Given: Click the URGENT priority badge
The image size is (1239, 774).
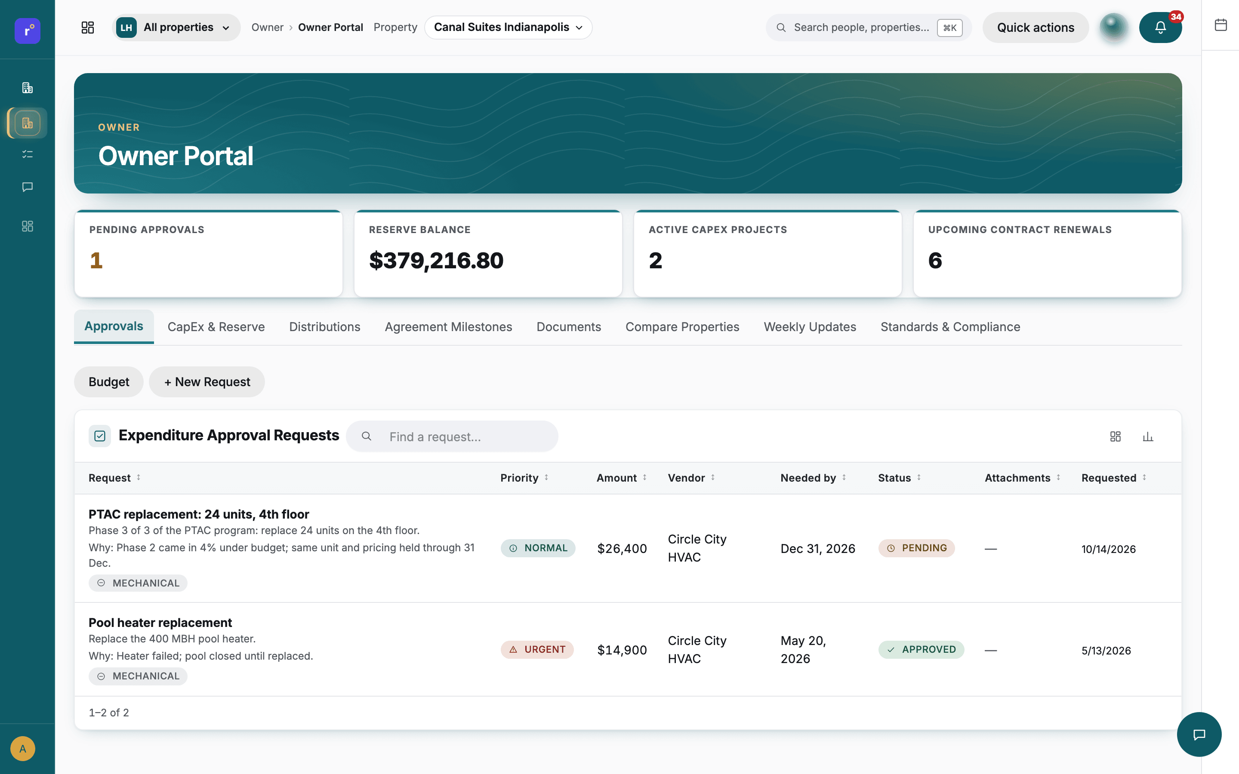Looking at the screenshot, I should point(537,650).
